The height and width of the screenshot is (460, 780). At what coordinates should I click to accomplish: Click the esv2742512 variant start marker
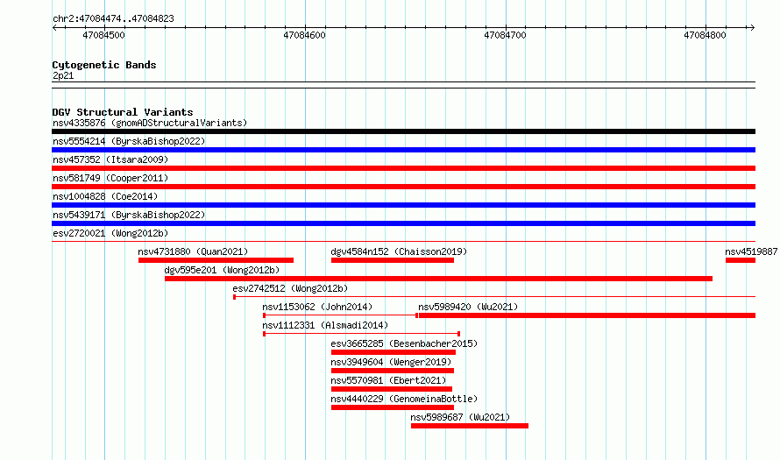click(234, 297)
